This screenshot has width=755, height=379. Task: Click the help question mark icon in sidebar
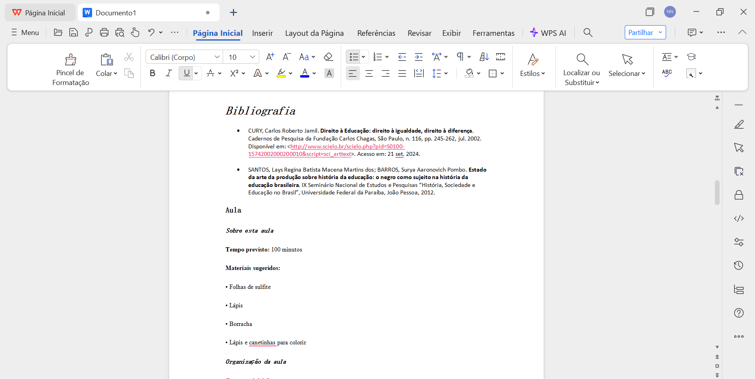(x=739, y=313)
